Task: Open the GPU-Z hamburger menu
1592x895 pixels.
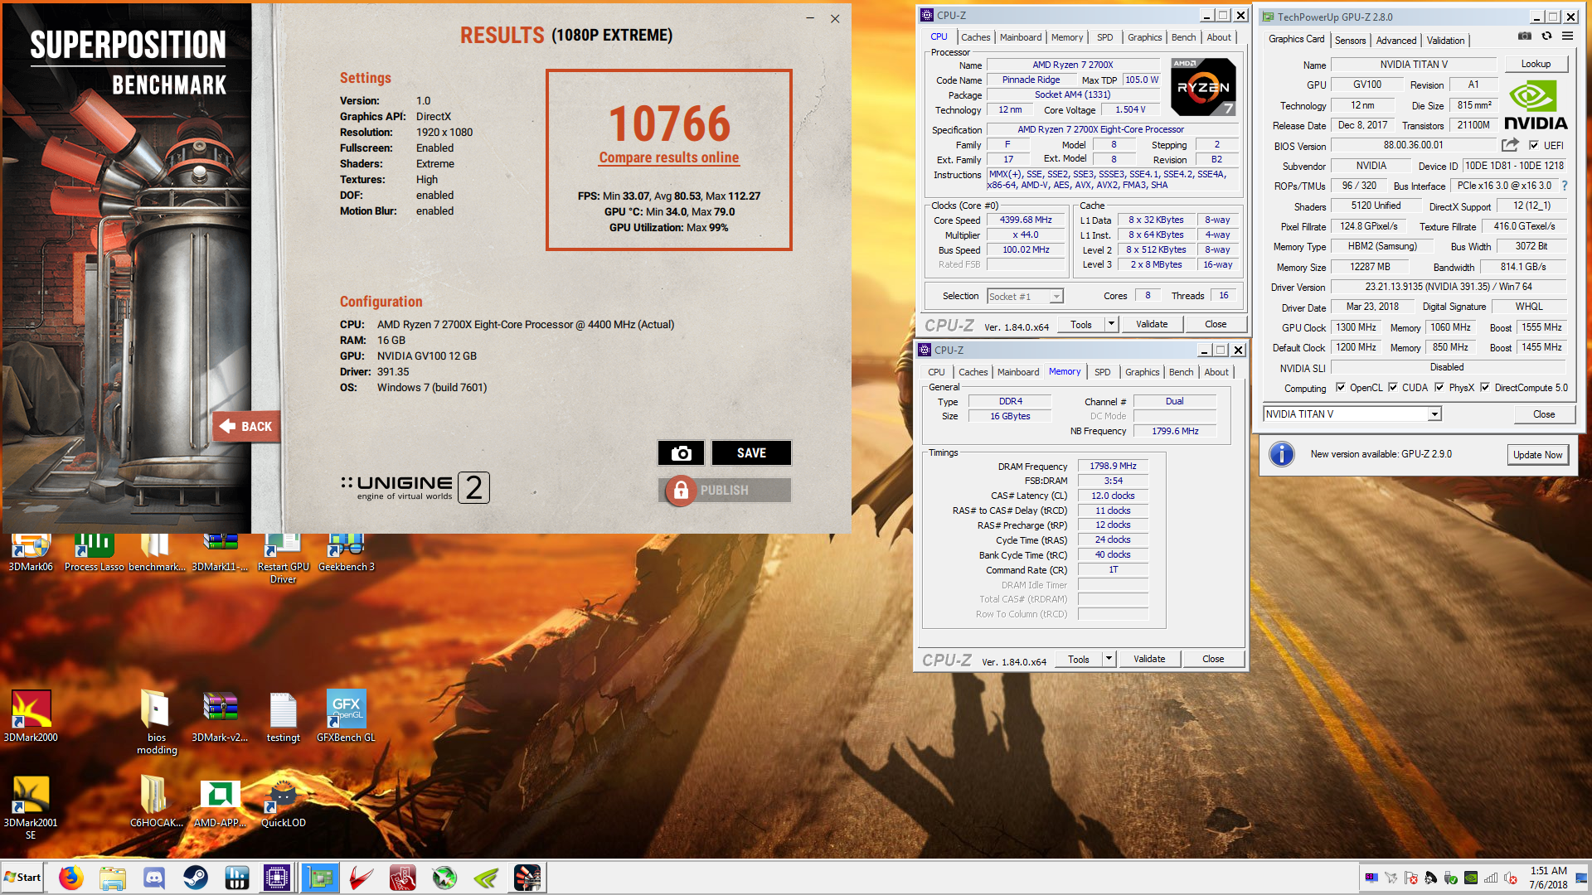Action: pos(1567,36)
